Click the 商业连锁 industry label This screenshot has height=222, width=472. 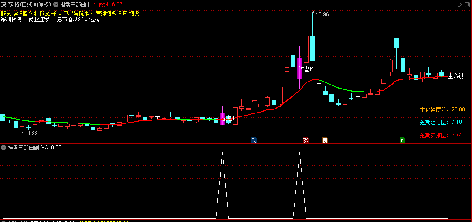click(x=39, y=20)
